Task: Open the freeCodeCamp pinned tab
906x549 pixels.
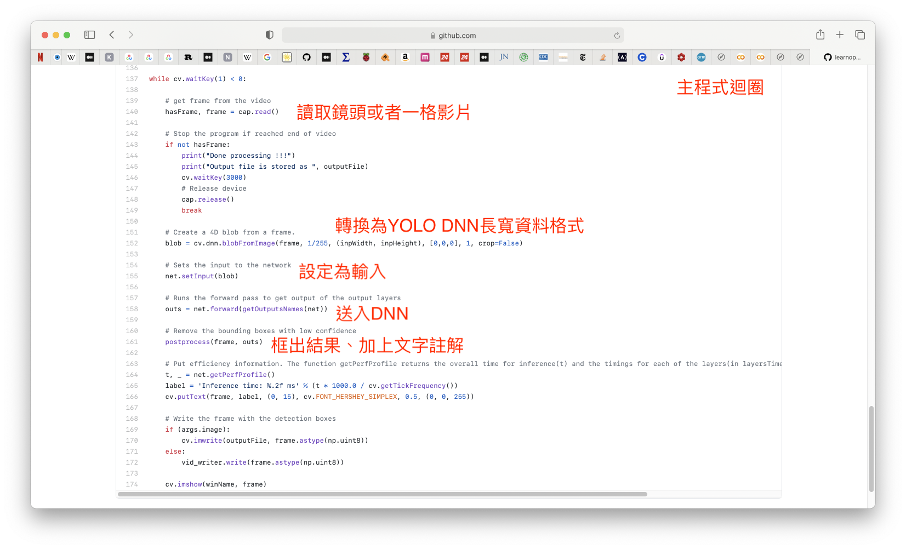Action: [622, 57]
